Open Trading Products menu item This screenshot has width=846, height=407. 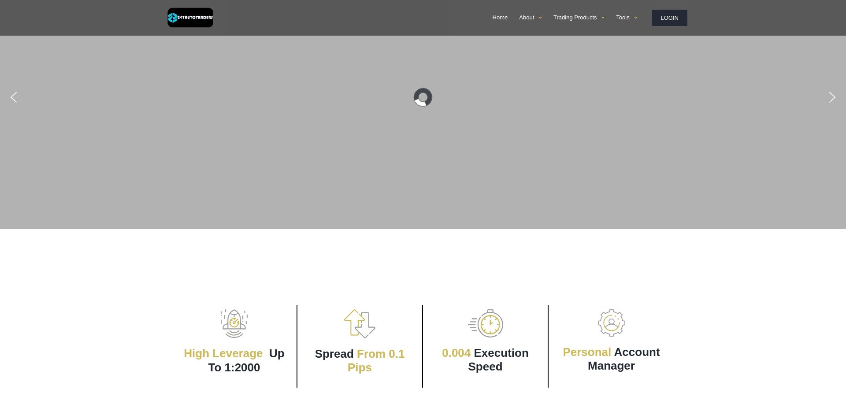click(575, 17)
